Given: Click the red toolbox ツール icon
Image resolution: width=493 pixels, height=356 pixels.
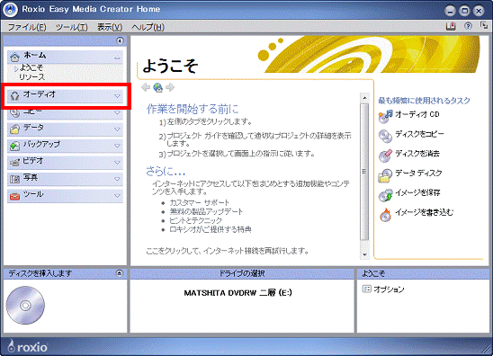Looking at the screenshot, I should coord(14,196).
